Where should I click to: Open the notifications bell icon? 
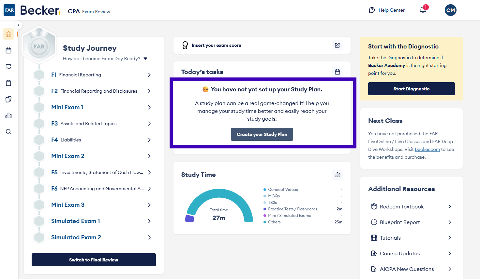click(423, 10)
